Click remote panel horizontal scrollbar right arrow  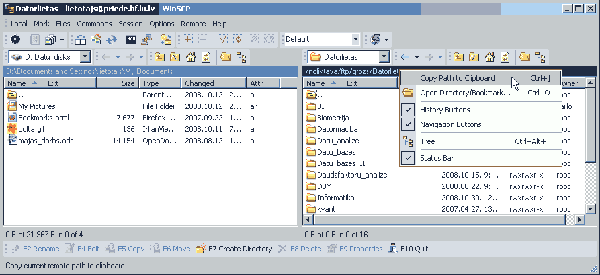(x=580, y=219)
